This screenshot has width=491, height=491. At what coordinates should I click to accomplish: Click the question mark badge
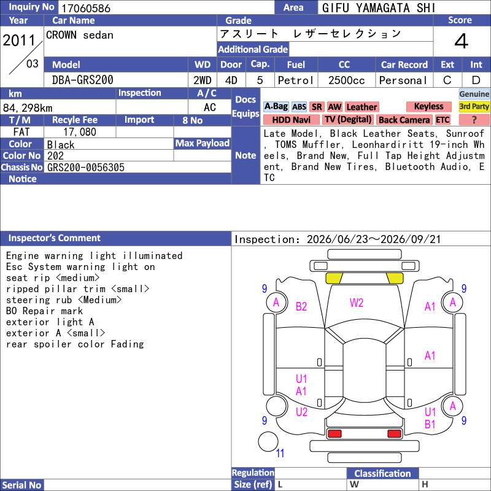tap(474, 120)
